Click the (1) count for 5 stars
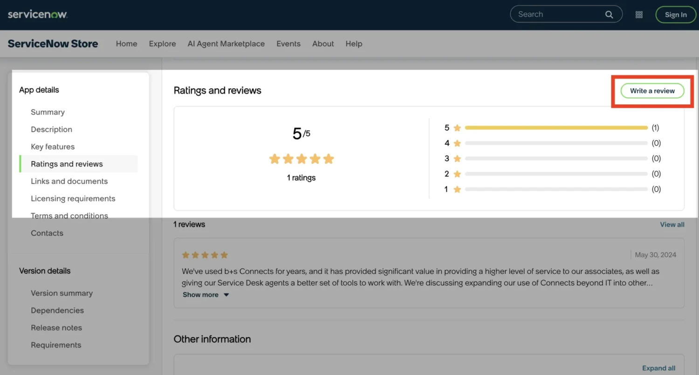699x375 pixels. 655,127
